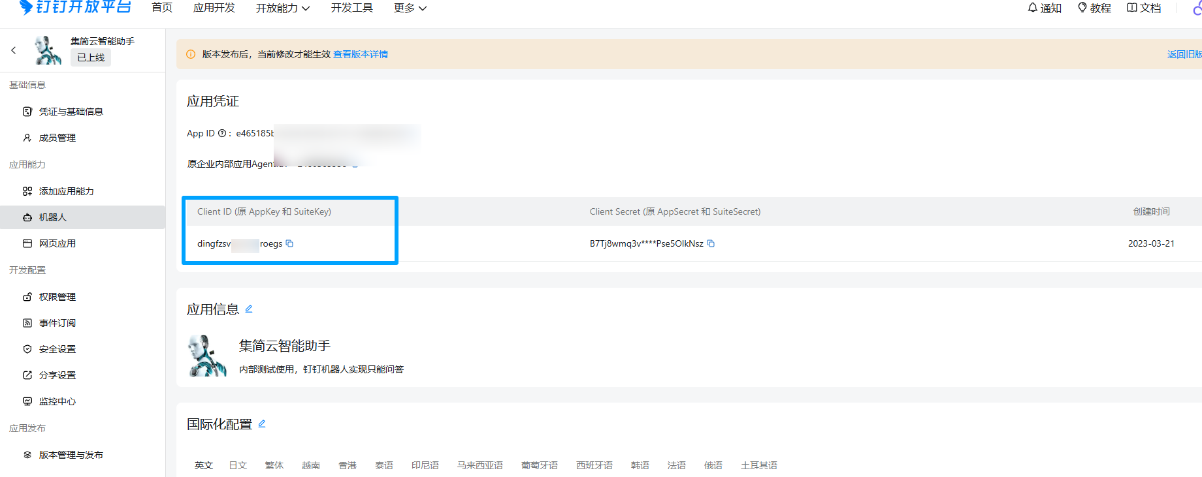
Task: Click the 凭证与基础信息 sidebar icon
Action: point(27,112)
